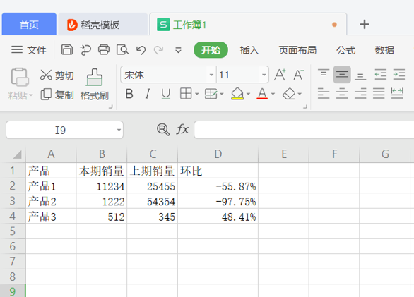The image size is (414, 297).
Task: Apply yellow fill color bucket
Action: tap(237, 94)
